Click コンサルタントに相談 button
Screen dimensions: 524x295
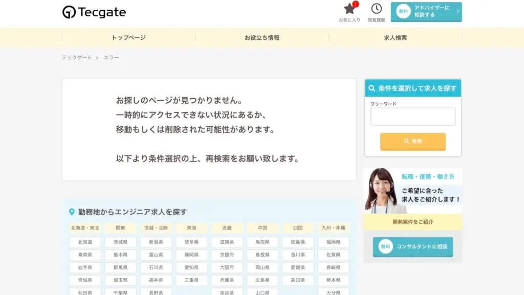(413, 246)
